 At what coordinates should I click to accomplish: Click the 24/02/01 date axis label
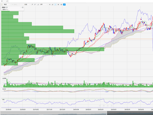tap(88, 110)
